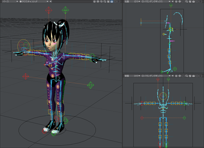This screenshot has width=204, height=148.
Task: Toggle the highlighted camera icon in perspective viewport
Action: pyautogui.click(x=112, y=2)
